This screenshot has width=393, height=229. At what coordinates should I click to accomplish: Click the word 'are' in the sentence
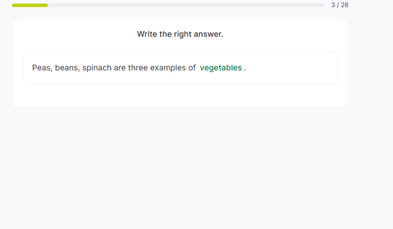tap(120, 68)
